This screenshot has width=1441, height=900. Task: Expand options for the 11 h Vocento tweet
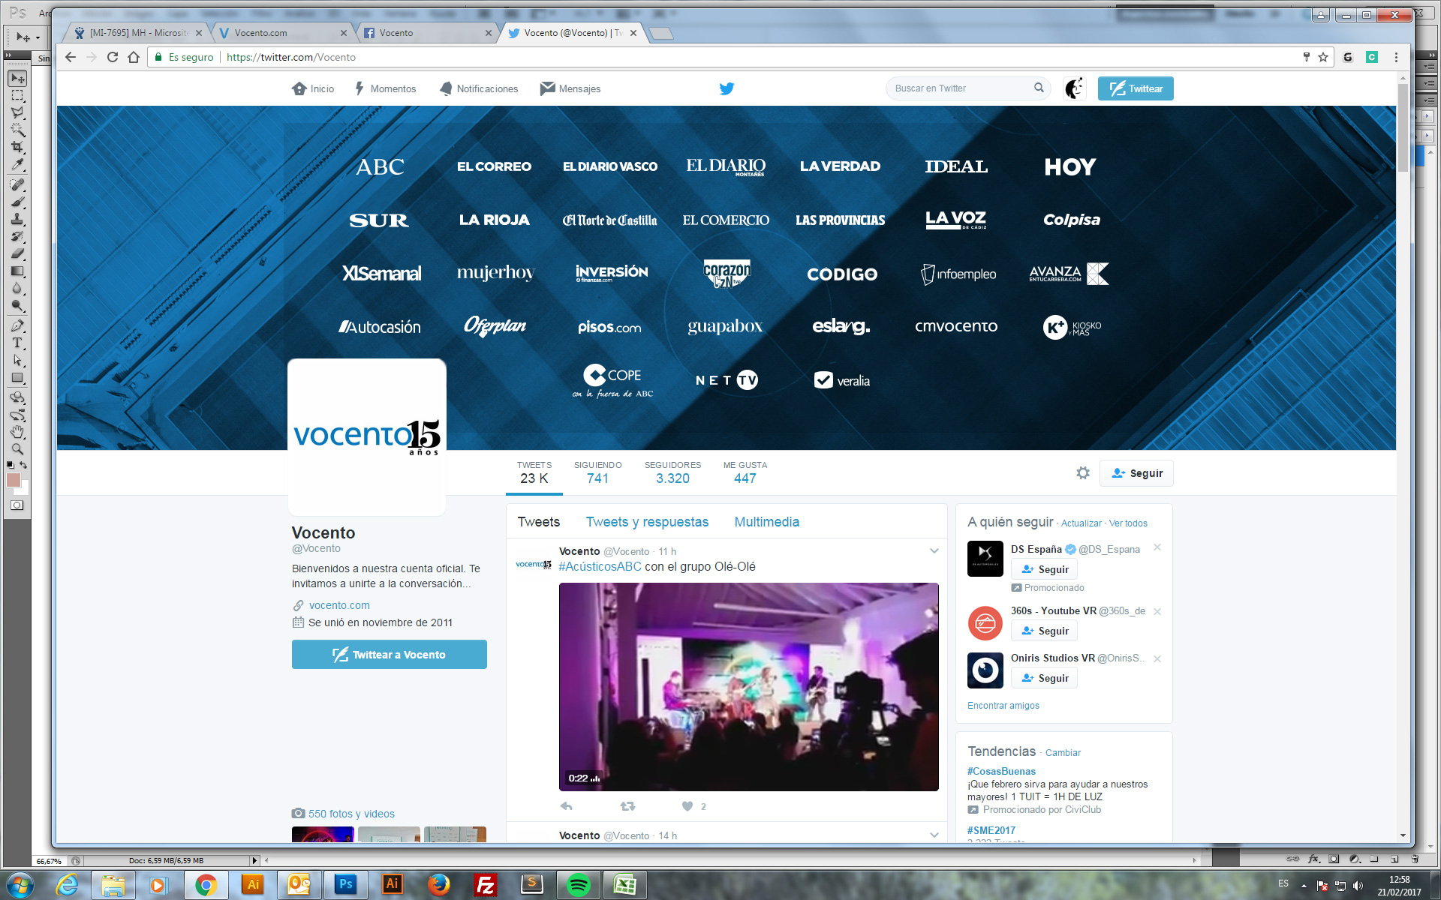934,550
